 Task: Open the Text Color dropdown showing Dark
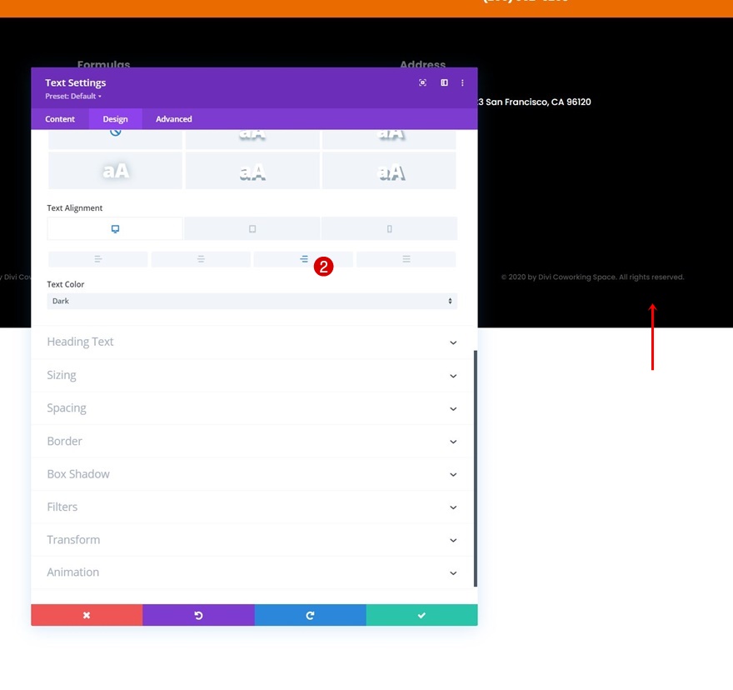coord(252,301)
